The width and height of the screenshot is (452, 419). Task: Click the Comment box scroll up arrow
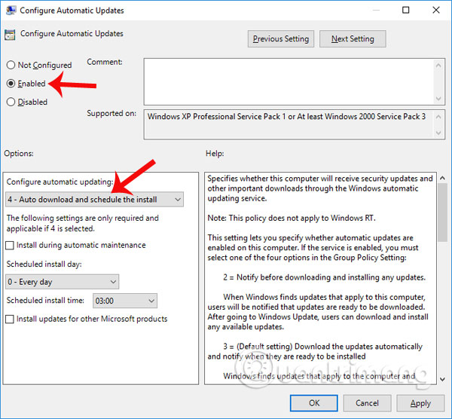(438, 66)
